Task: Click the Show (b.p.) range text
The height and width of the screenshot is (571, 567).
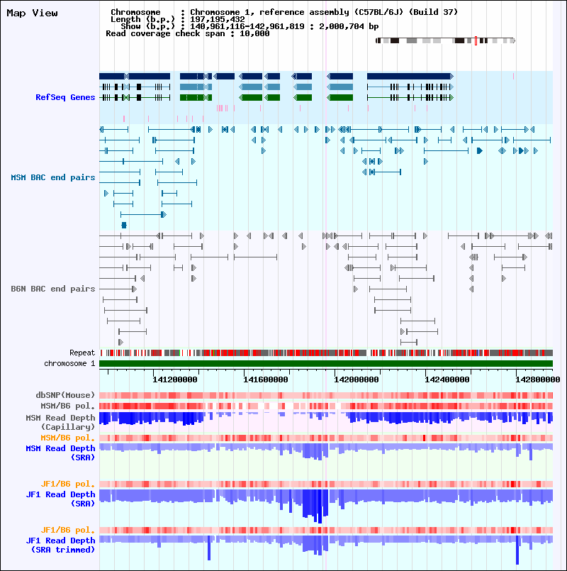Action: coord(284,26)
